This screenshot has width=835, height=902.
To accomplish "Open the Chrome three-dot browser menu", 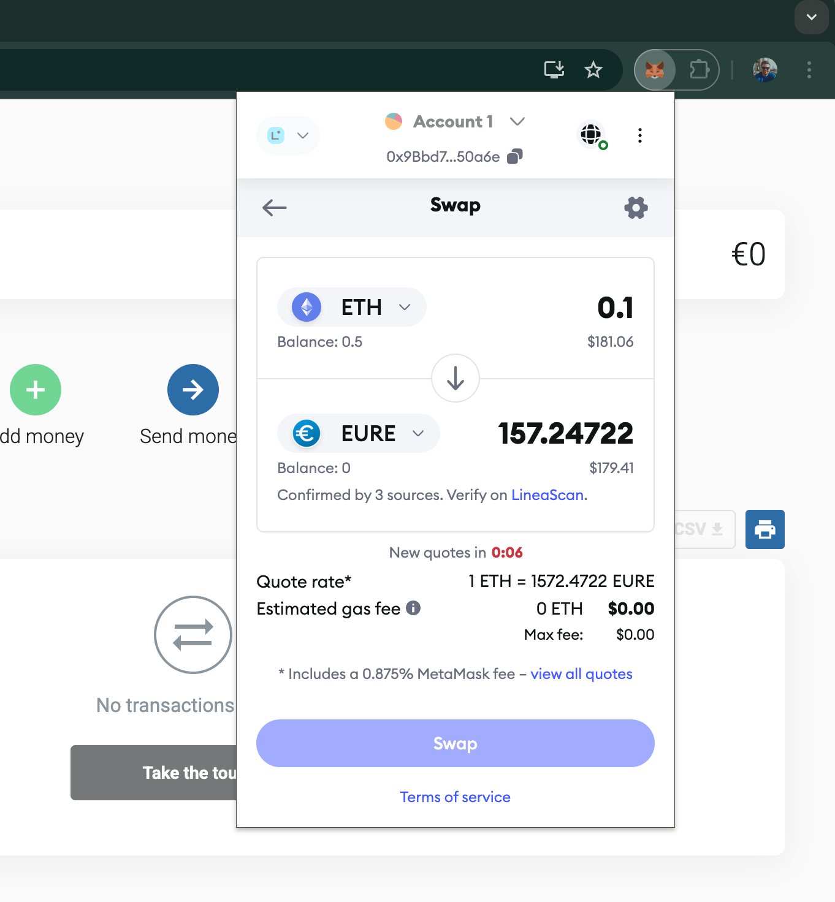I will [x=809, y=70].
